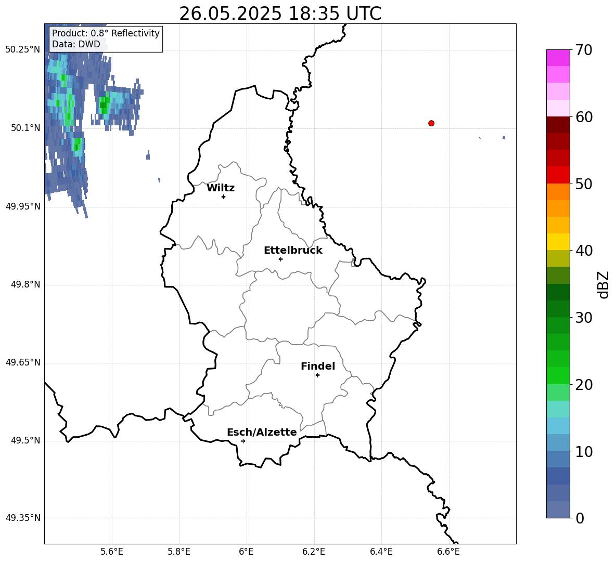Click the 10 colorbar tick label
Viewport: 616px width, 562px height.
(584, 452)
